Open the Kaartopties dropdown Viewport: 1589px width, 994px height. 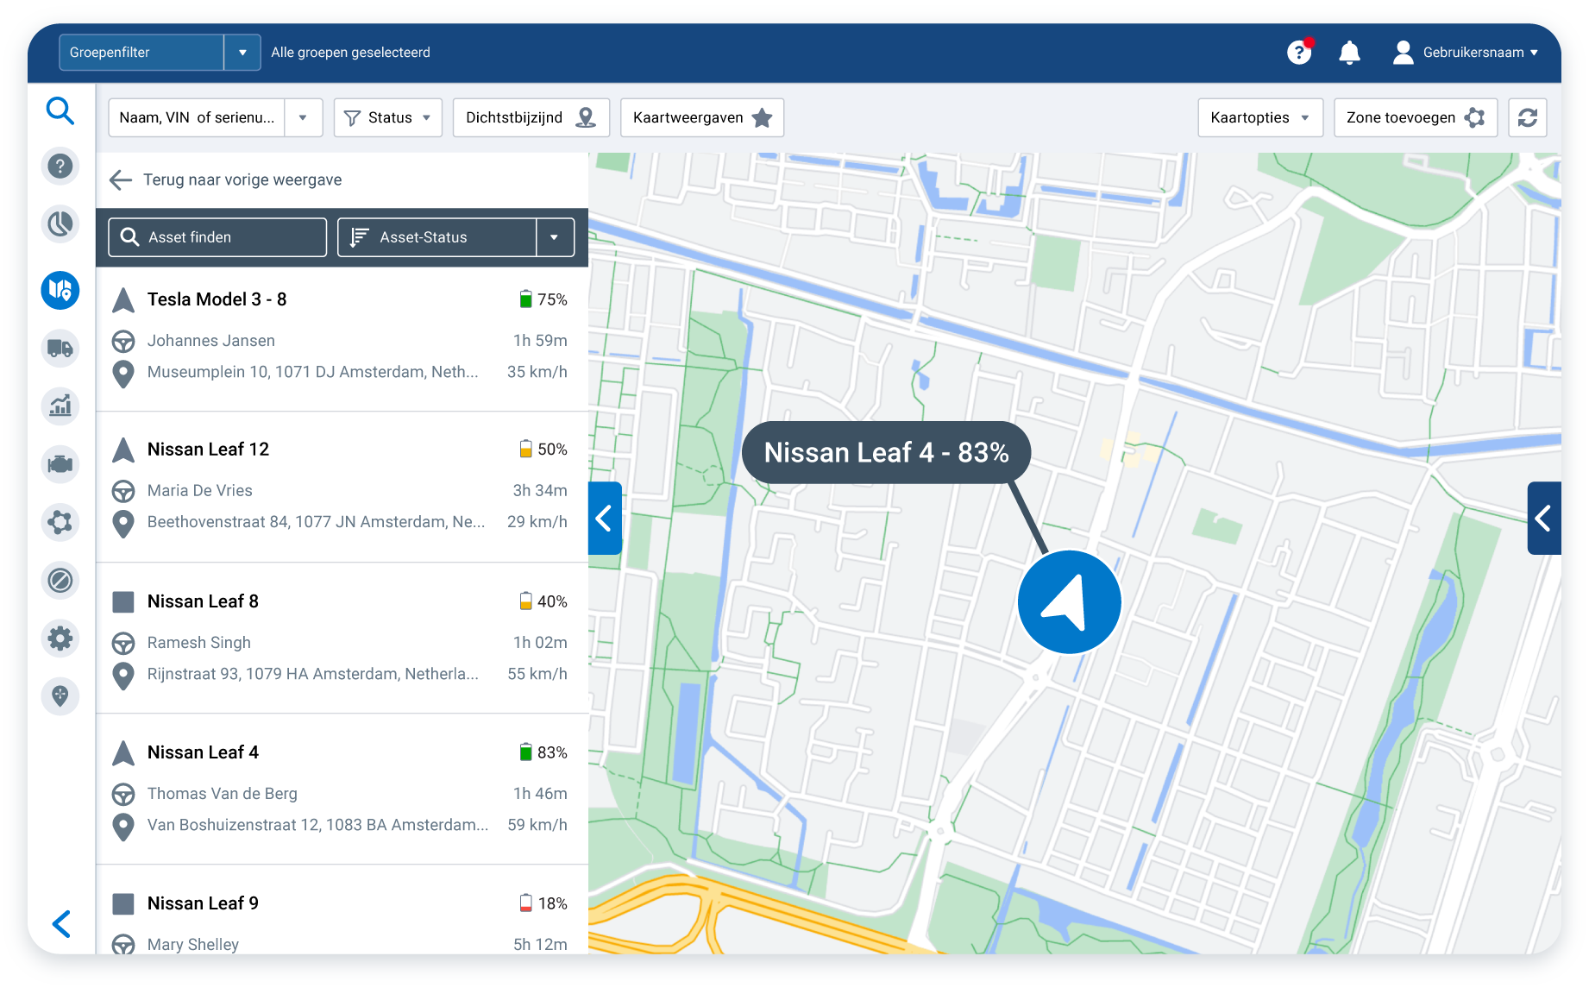1259,117
